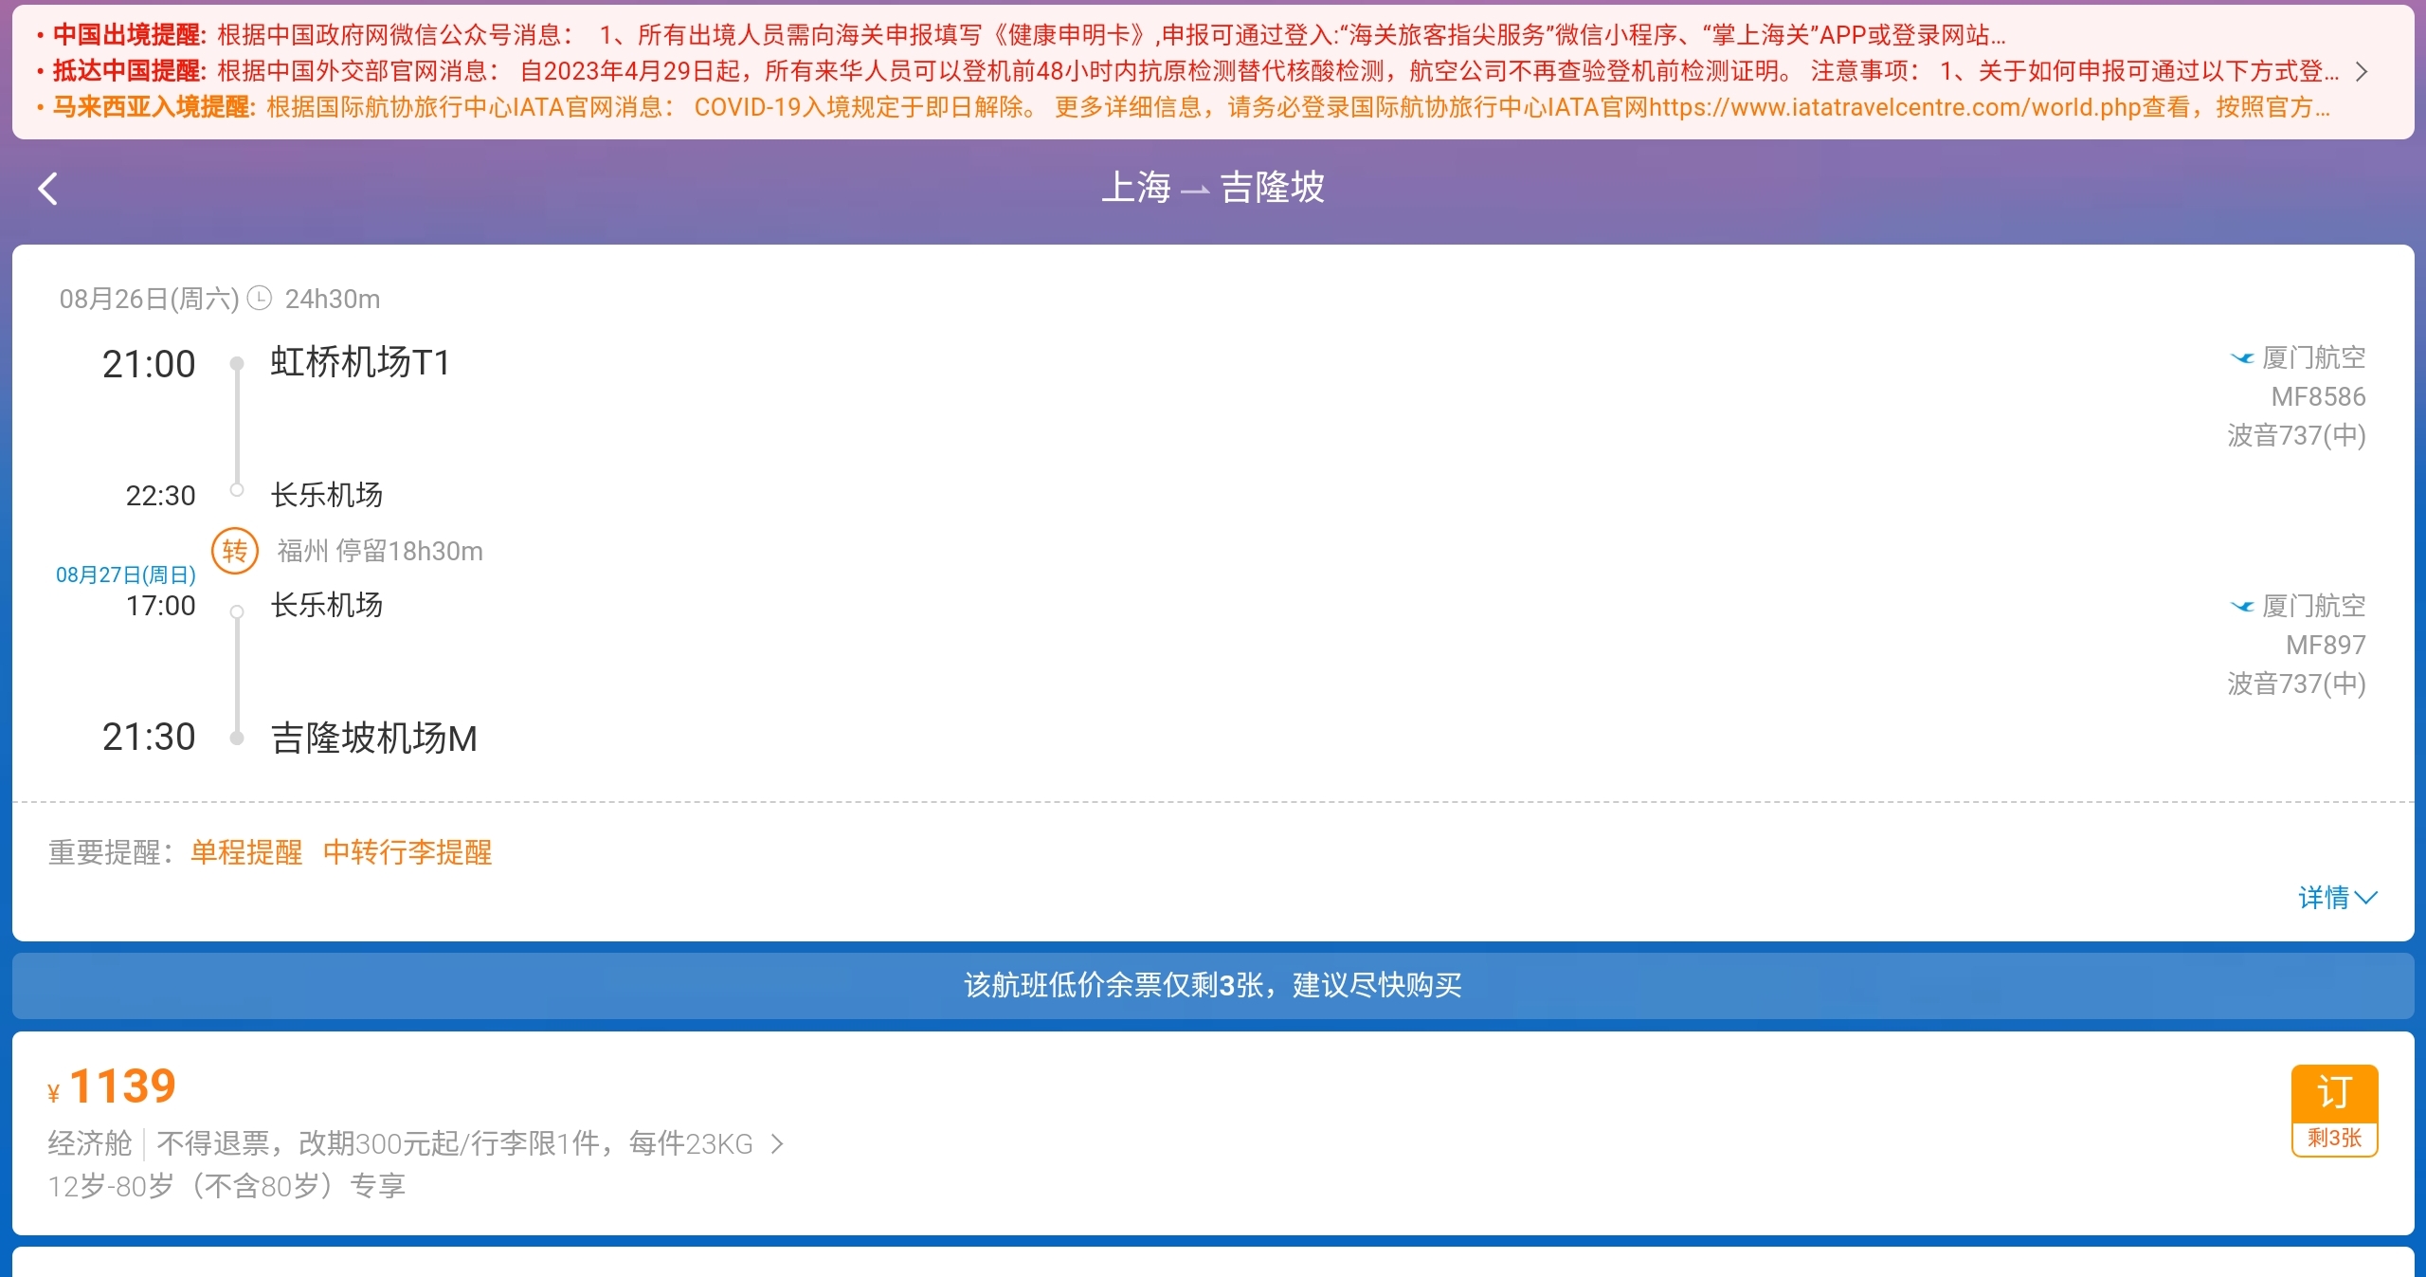Open 马来西亚入境提醒 notice
The height and width of the screenshot is (1277, 2426).
coord(1183,107)
